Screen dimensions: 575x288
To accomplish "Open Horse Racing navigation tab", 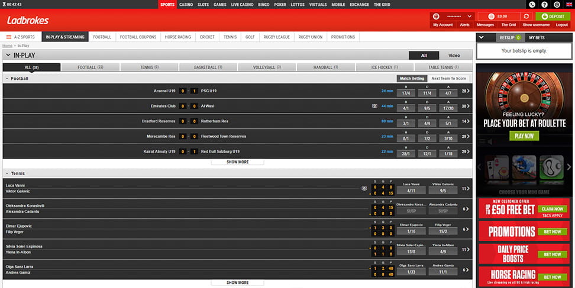I will coord(178,37).
